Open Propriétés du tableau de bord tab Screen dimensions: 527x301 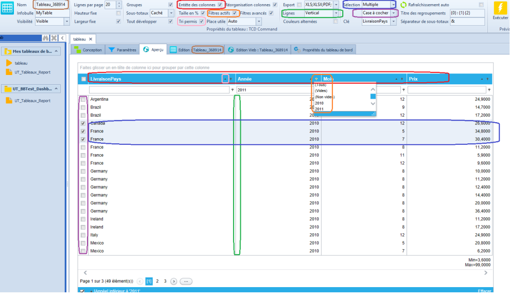click(x=323, y=50)
